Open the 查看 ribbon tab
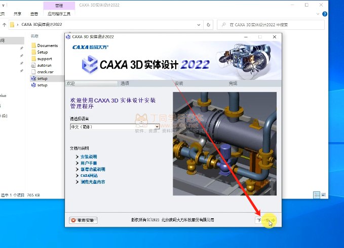 [34, 14]
